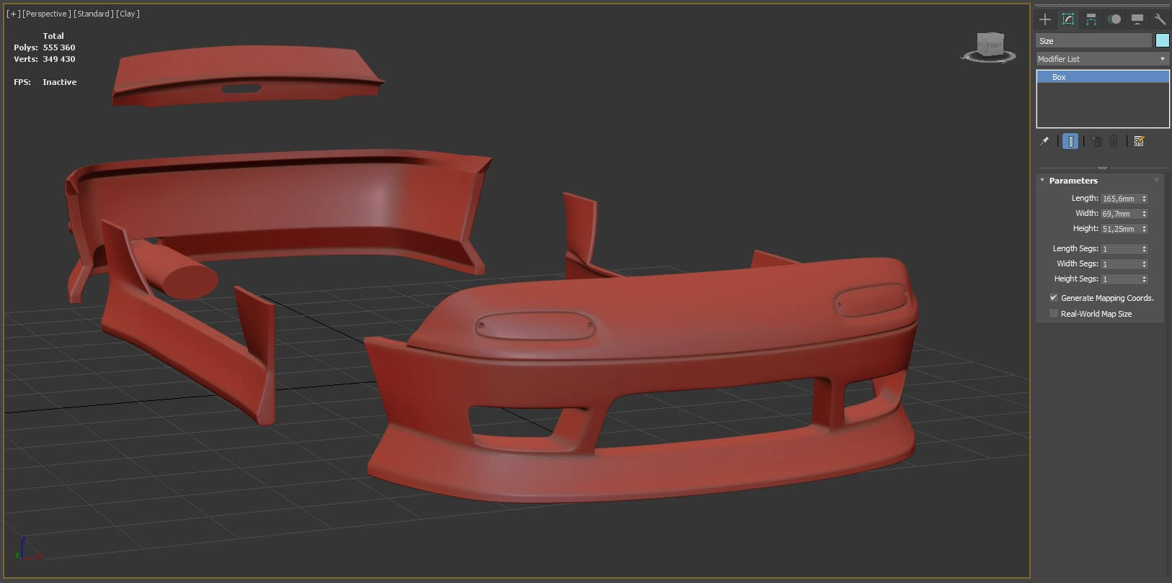Image resolution: width=1172 pixels, height=583 pixels.
Task: Toggle Show End Result button
Action: [x=1070, y=141]
